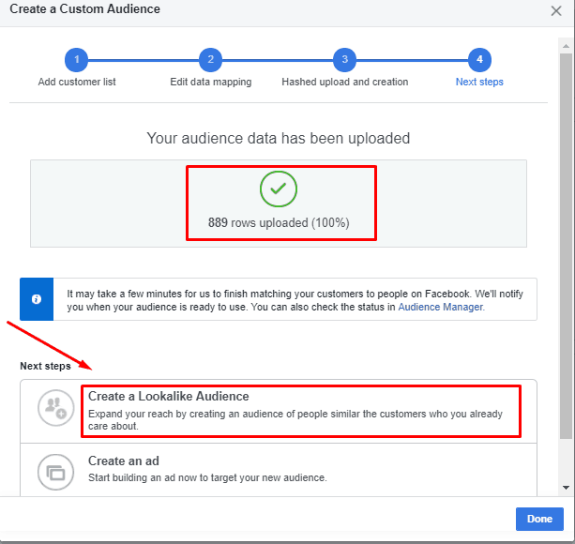Click the green checkmark upload success icon

coord(279,189)
